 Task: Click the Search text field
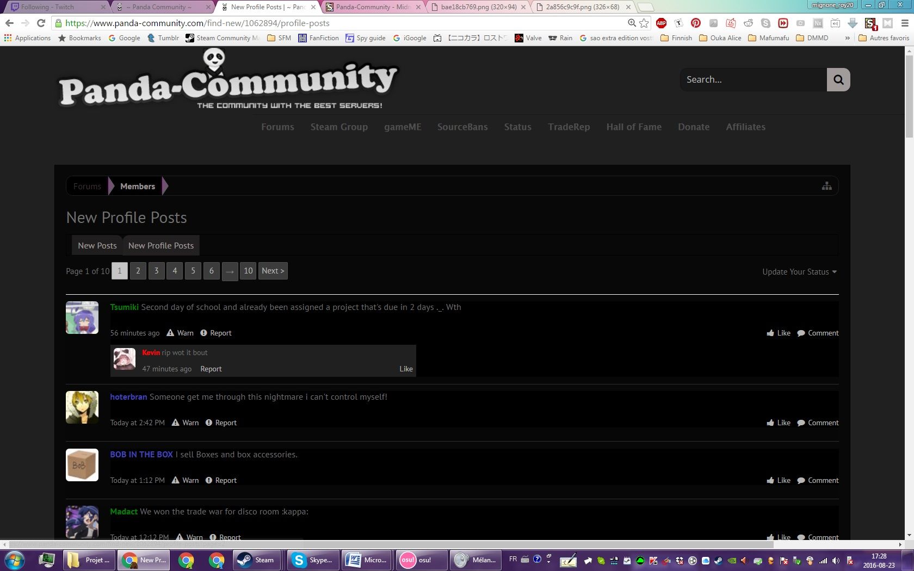[x=753, y=80]
